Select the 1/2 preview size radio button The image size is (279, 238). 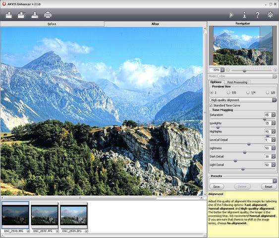(x=228, y=93)
